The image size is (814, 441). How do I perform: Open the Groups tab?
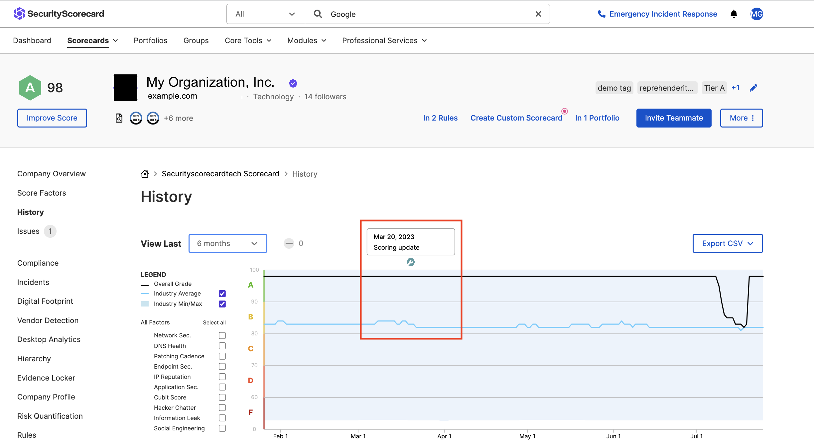[196, 41]
